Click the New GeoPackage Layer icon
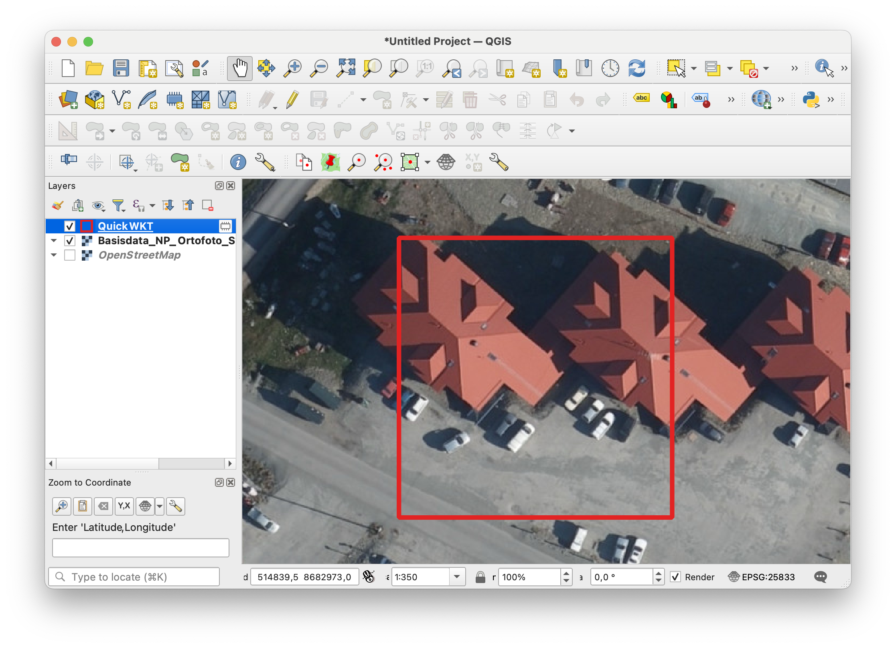Viewport: 896px width, 648px height. point(95,99)
